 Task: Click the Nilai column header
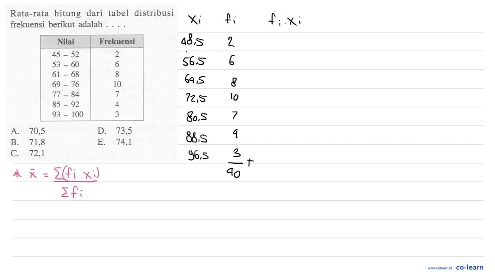[65, 41]
